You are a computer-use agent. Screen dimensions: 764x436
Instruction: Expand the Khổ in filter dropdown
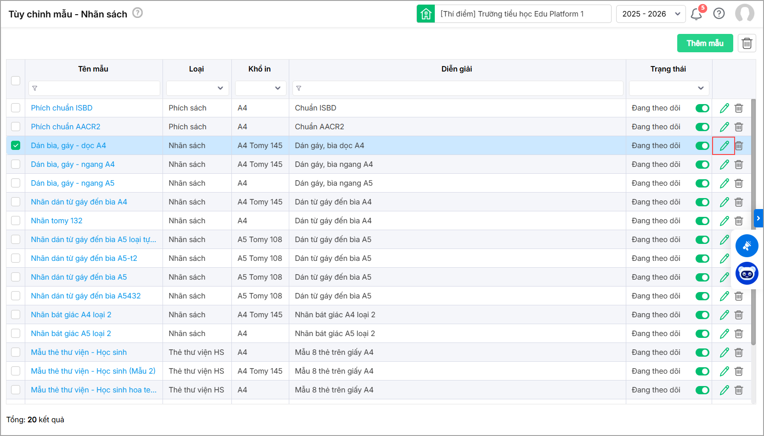(x=260, y=88)
